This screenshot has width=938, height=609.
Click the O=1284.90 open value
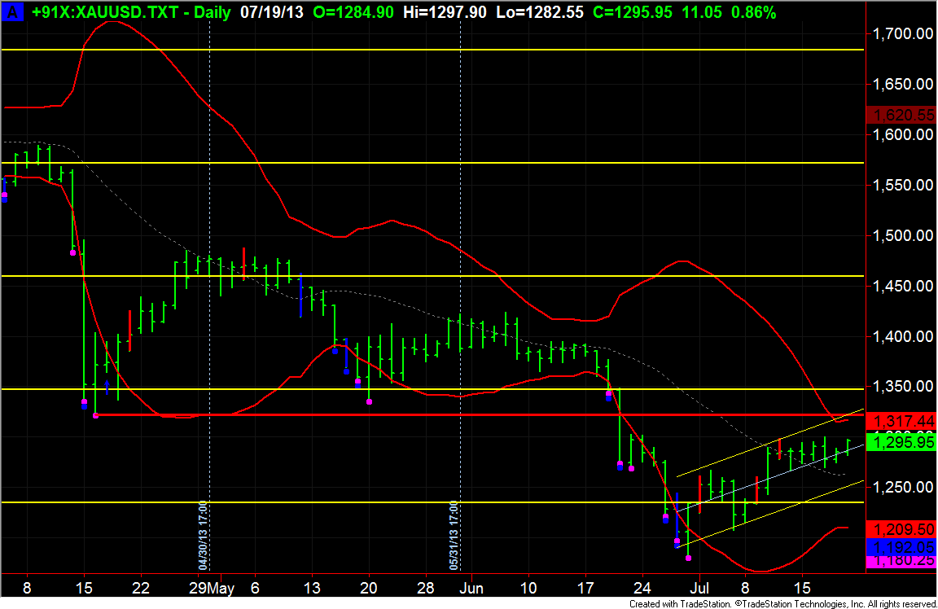click(x=353, y=12)
